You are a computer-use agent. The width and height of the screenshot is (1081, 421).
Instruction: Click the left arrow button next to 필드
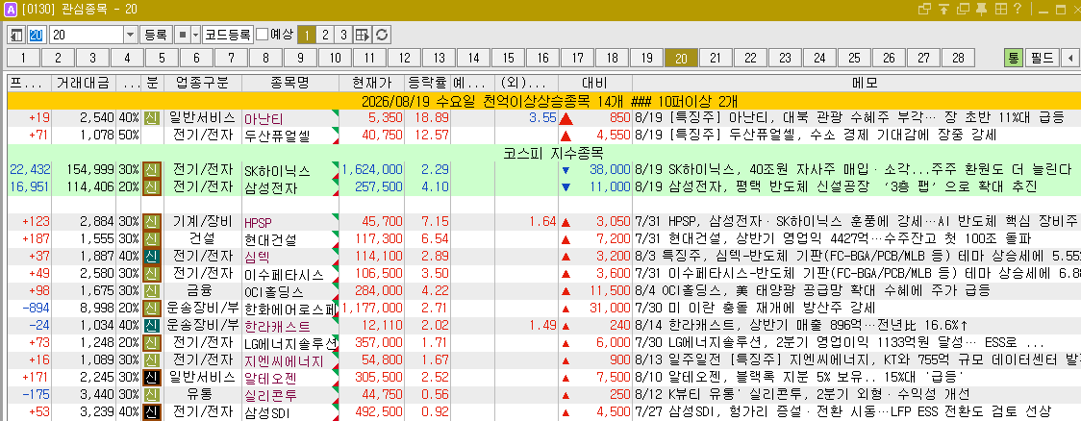coord(1070,58)
